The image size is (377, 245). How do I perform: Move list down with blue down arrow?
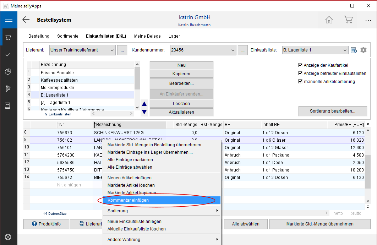point(144,112)
